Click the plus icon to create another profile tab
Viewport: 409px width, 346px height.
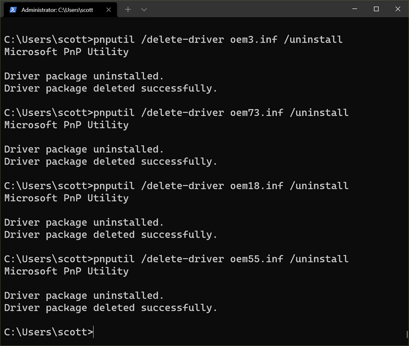pos(128,9)
